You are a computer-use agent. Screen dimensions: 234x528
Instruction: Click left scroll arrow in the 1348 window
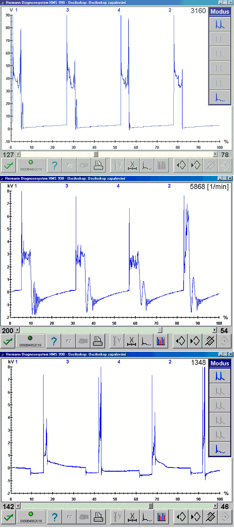(x=18, y=506)
